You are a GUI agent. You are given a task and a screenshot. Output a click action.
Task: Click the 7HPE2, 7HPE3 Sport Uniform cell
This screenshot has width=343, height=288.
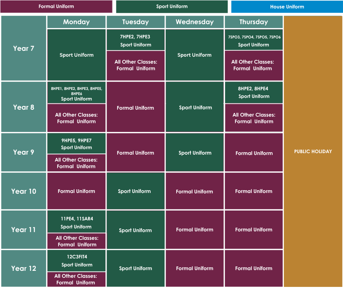135,40
